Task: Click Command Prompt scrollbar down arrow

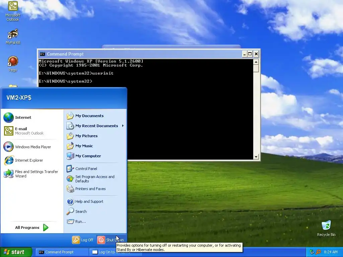Action: 256,157
